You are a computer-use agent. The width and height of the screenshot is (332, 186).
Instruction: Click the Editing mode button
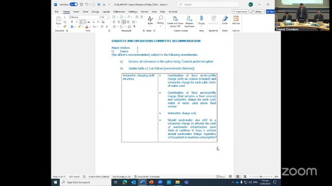point(257,11)
